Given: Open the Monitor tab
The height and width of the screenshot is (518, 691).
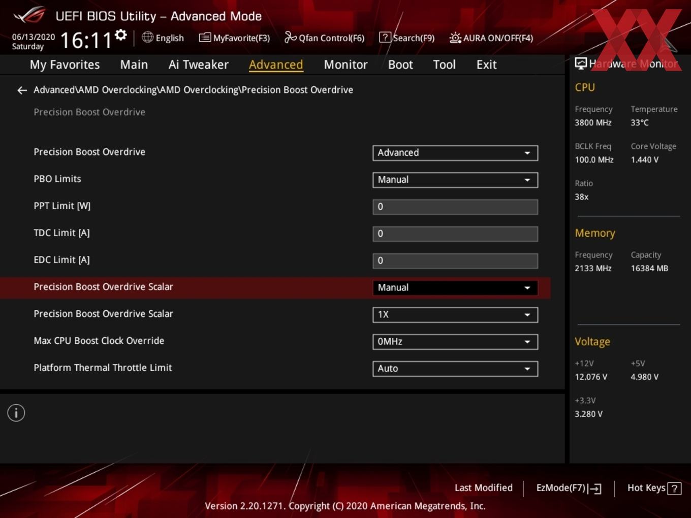Looking at the screenshot, I should pyautogui.click(x=345, y=64).
